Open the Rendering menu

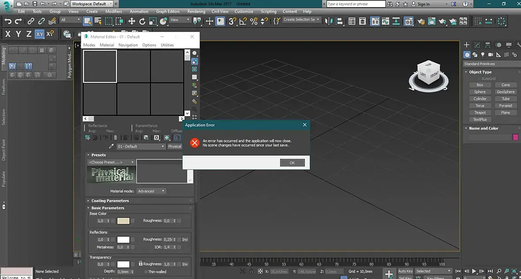196,11
